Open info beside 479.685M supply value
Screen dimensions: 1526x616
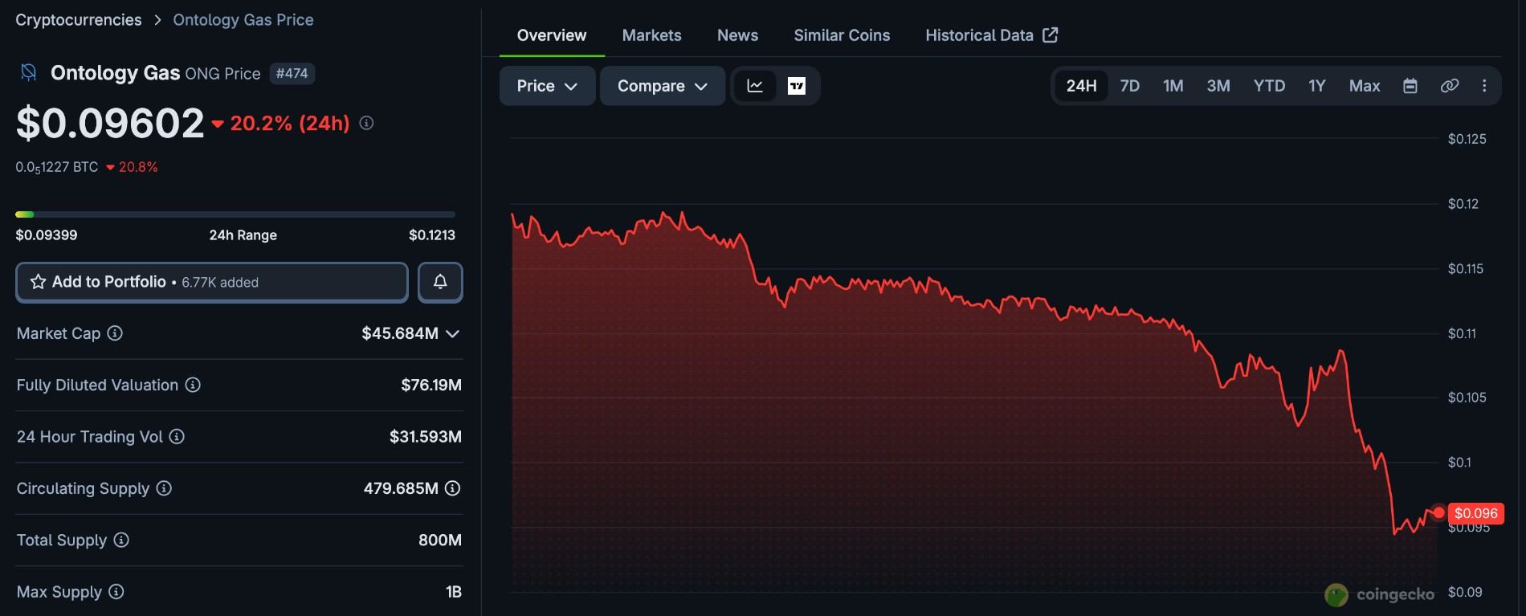[453, 488]
